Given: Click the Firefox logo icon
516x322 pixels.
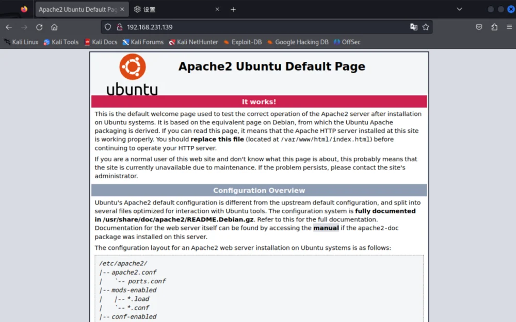Looking at the screenshot, I should click(x=24, y=9).
